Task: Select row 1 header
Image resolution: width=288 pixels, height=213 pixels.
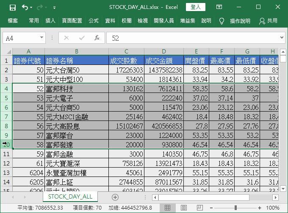Action: click(6, 61)
